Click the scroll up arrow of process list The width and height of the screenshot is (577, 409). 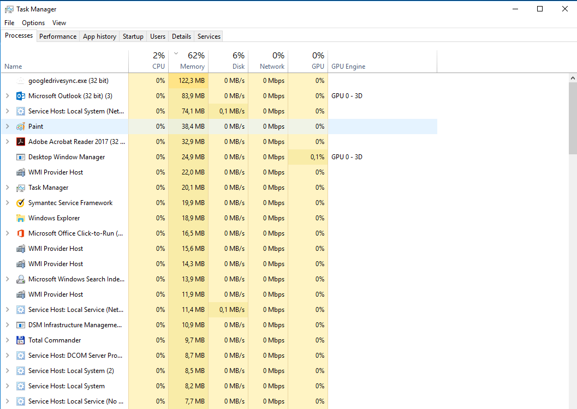(x=573, y=78)
